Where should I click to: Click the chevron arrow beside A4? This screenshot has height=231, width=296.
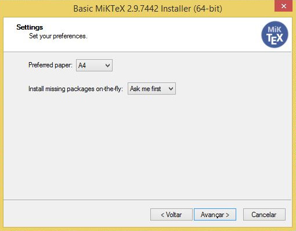click(107, 66)
